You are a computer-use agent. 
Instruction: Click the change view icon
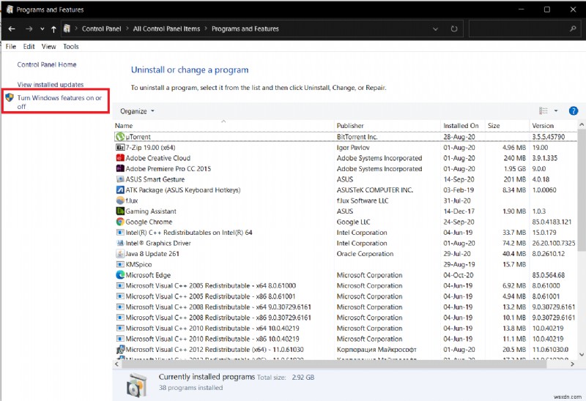(x=543, y=111)
